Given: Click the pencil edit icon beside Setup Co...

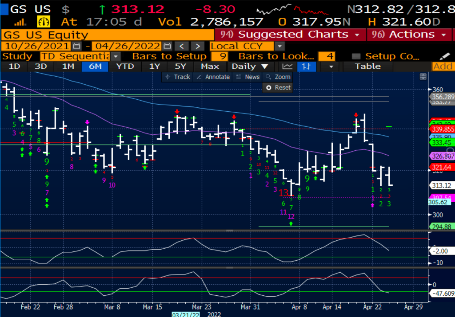Looking at the screenshot, I should pos(444,56).
